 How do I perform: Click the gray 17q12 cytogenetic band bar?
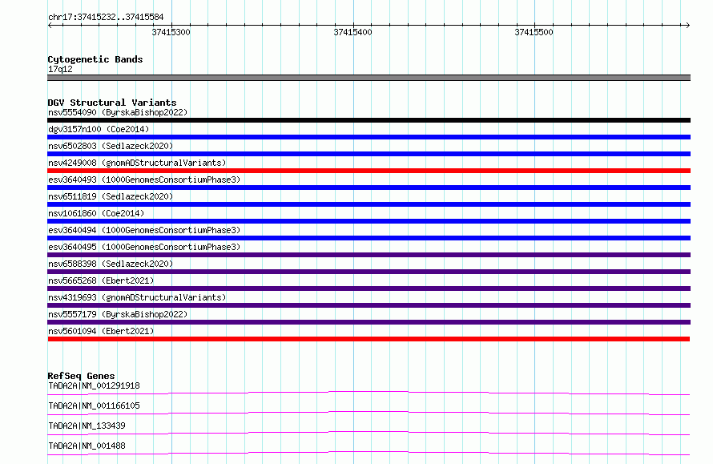pos(369,78)
